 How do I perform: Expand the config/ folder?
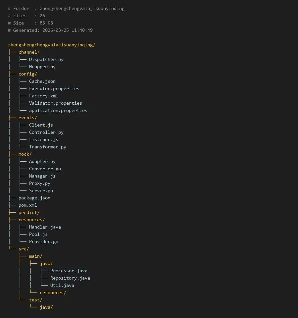click(27, 74)
